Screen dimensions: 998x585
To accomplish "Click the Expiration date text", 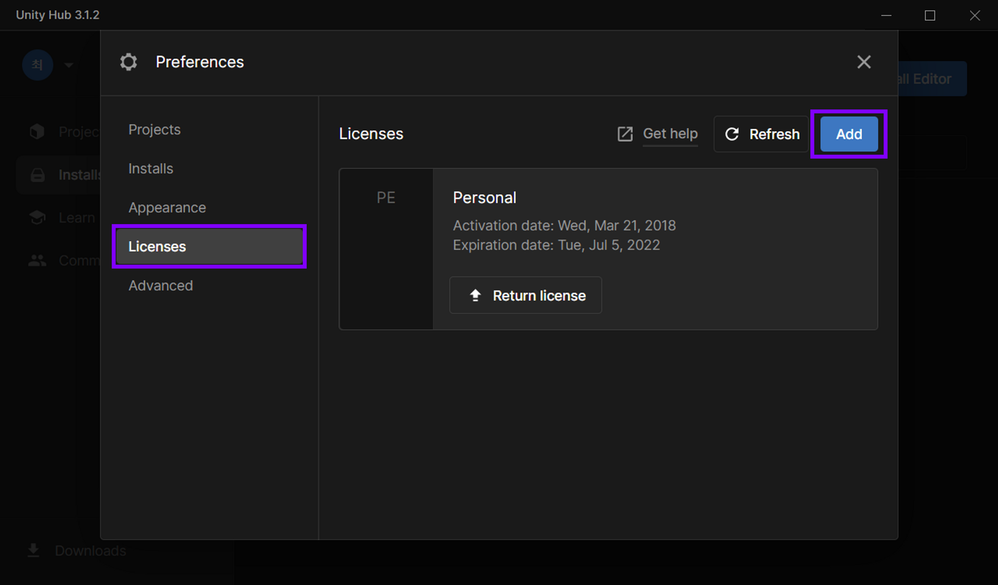I will pos(556,245).
